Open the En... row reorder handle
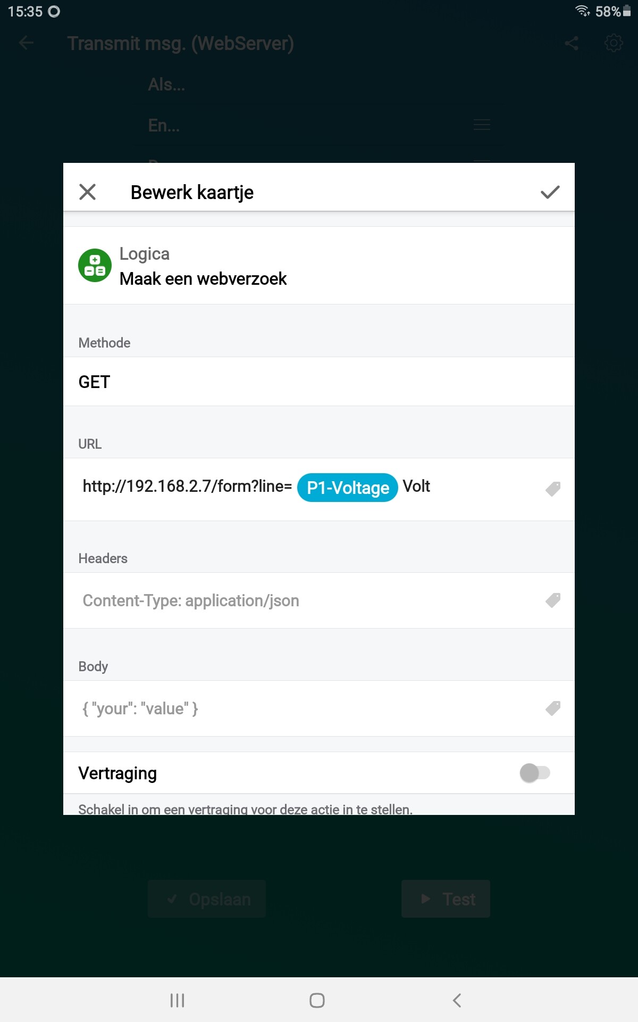 click(482, 125)
